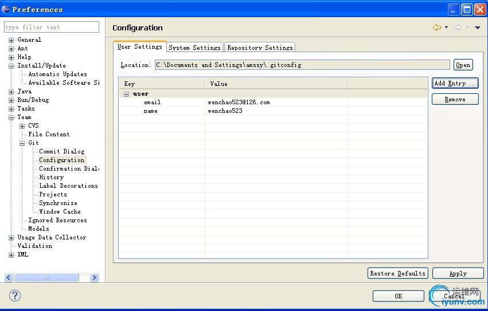The image size is (488, 311).
Task: Expand the Tasks tree node
Action: [x=11, y=109]
